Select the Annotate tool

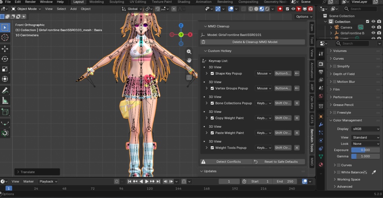tap(5, 90)
